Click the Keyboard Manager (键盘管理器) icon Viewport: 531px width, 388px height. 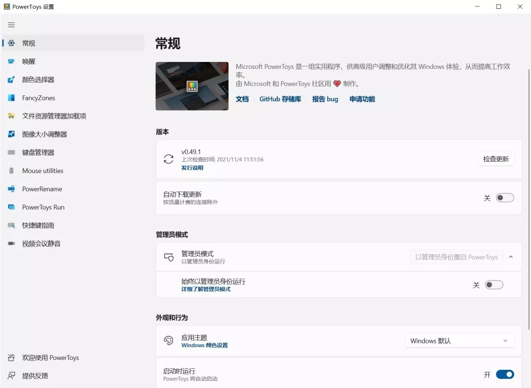click(x=11, y=152)
